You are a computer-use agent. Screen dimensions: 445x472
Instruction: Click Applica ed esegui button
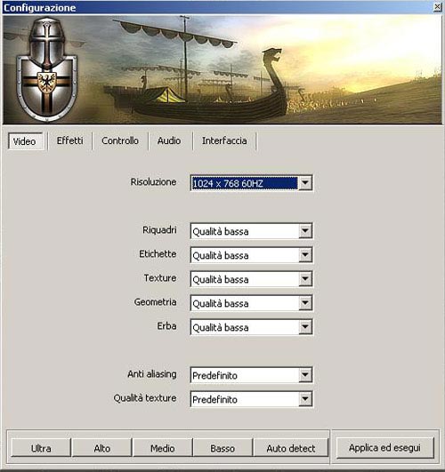pos(384,448)
